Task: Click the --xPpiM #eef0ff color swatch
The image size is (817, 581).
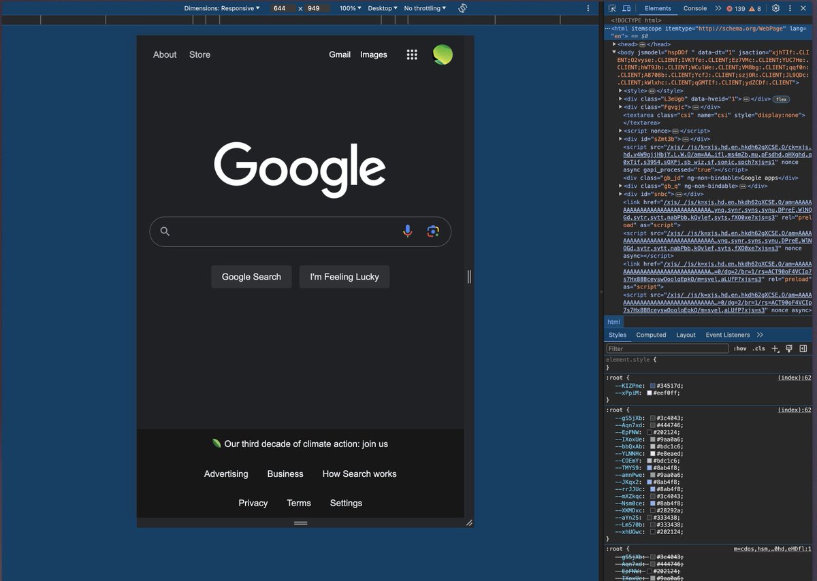Action: pyautogui.click(x=650, y=393)
